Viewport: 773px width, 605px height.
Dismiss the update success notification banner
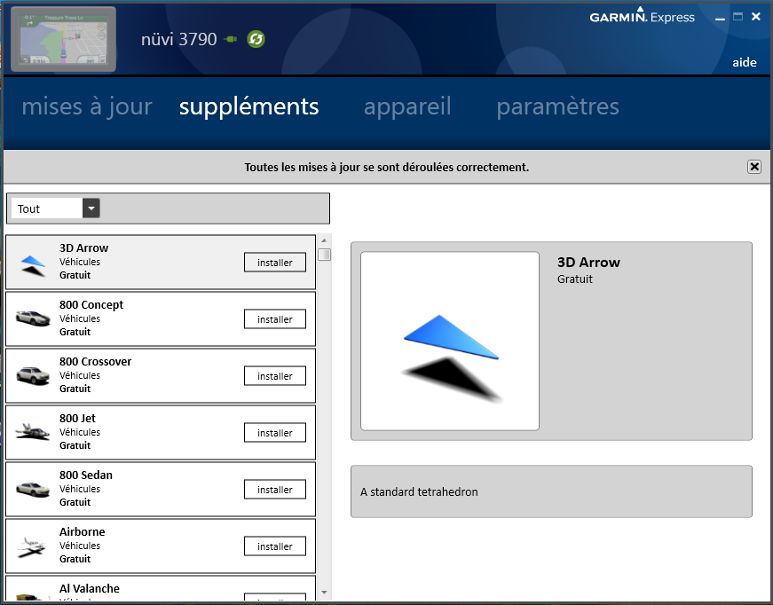[x=753, y=167]
